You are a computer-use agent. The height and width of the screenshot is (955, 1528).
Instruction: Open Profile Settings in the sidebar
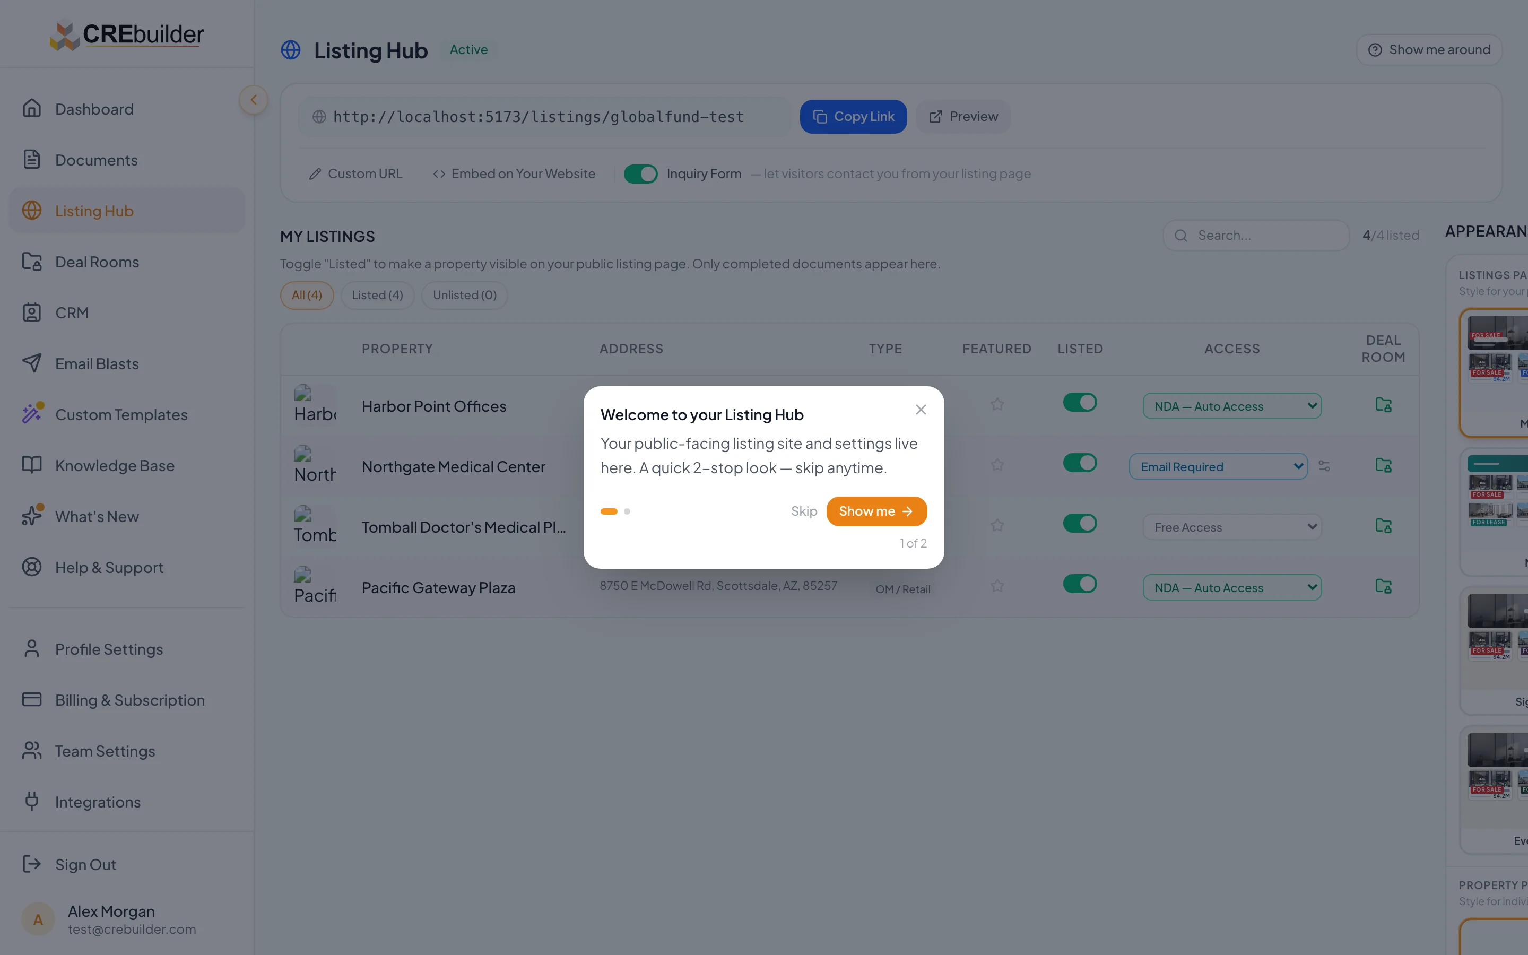click(x=127, y=649)
